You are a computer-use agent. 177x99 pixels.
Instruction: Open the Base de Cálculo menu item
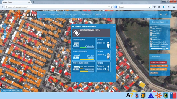coord(71,15)
